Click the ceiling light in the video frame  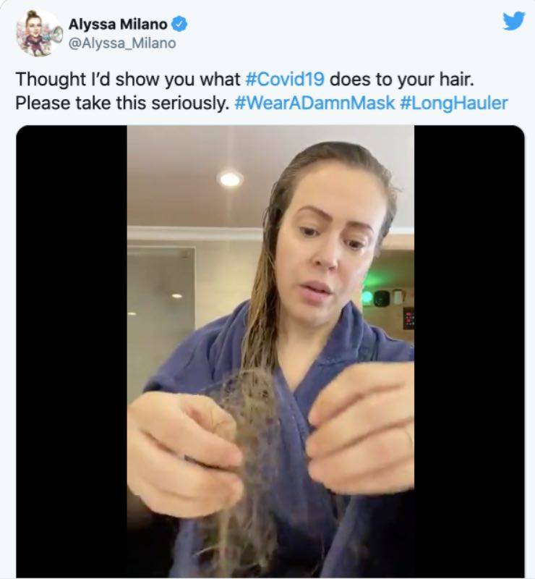pos(229,179)
